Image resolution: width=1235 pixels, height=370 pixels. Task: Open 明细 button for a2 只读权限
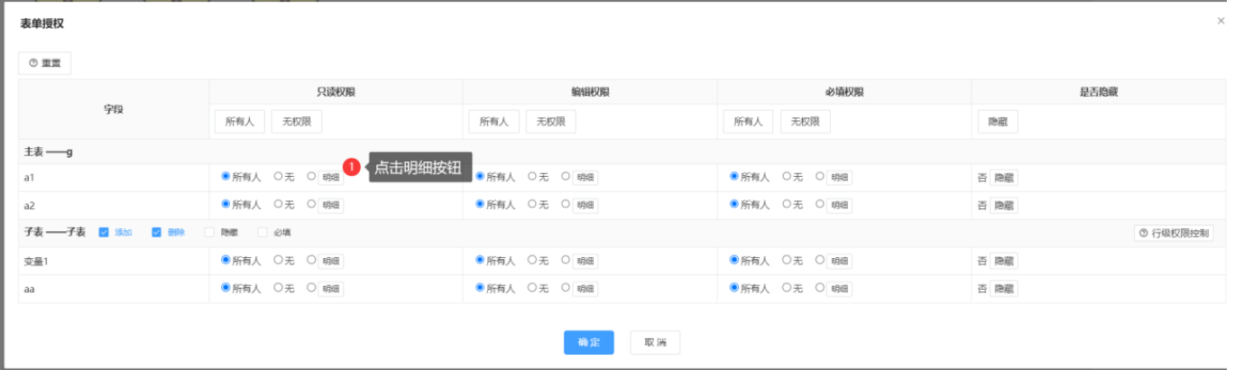pos(331,206)
